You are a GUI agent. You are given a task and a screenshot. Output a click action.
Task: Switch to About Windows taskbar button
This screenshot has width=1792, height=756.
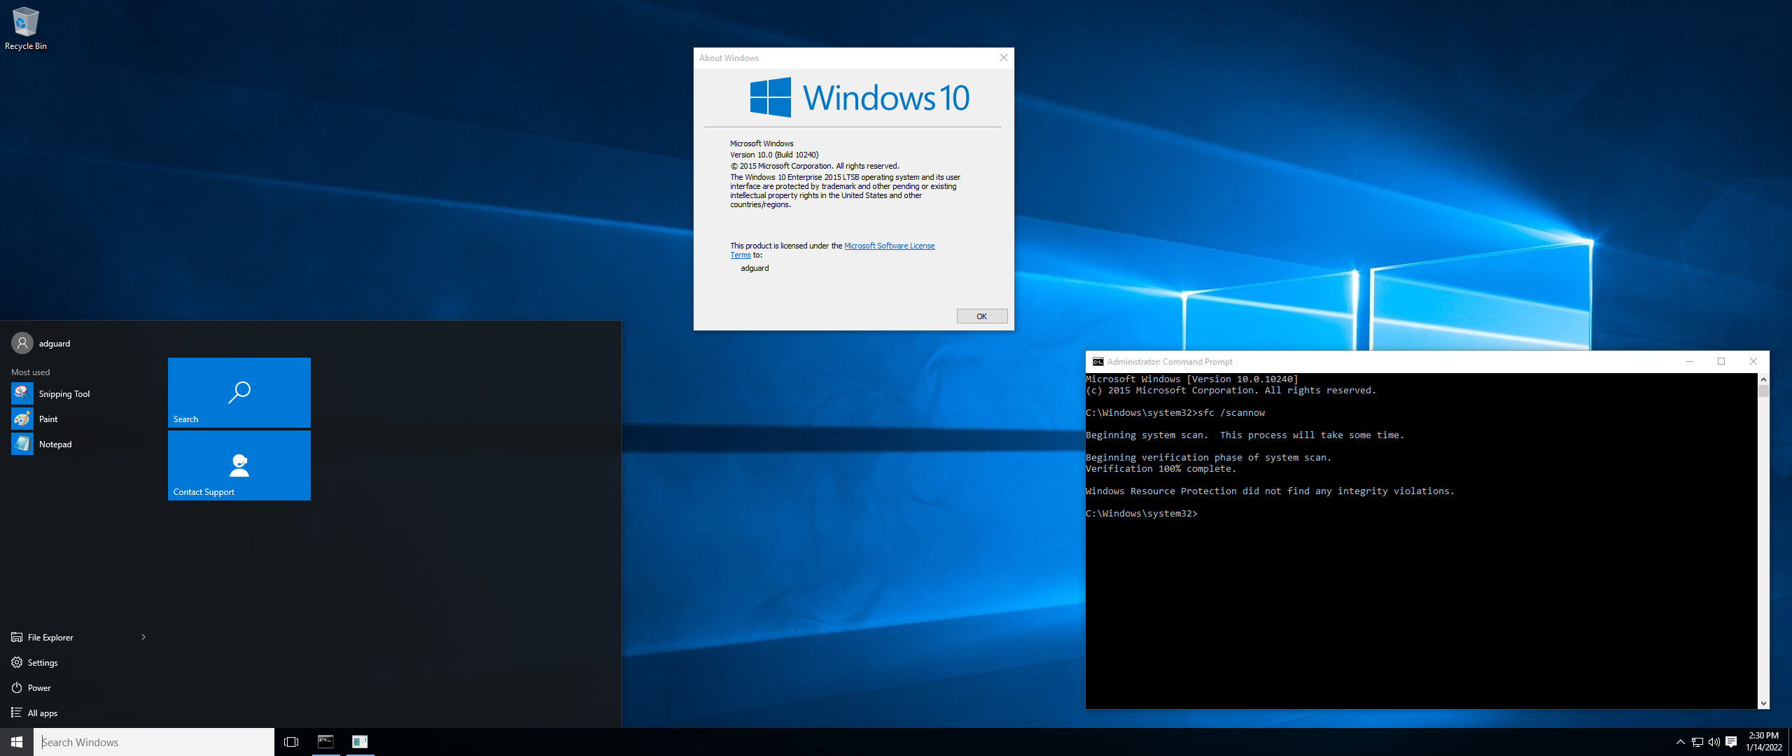360,742
